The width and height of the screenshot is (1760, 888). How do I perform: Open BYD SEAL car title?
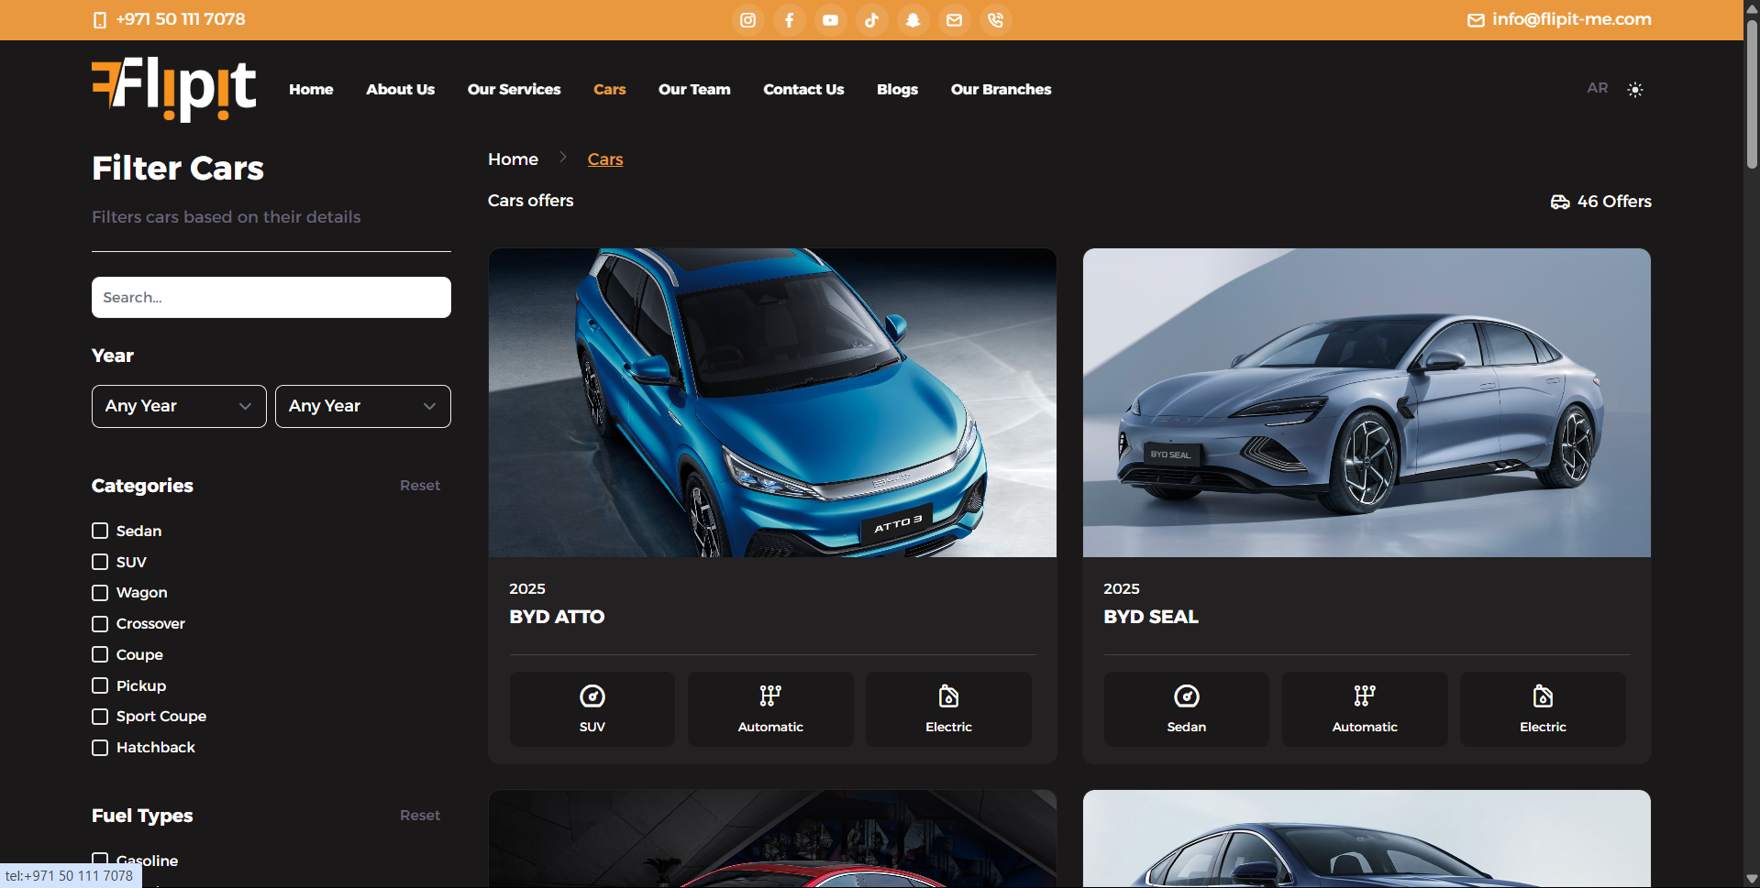1151,617
